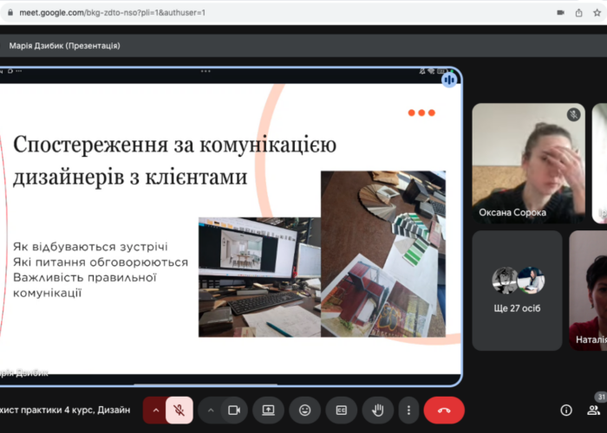Open more options three-dot menu
Image resolution: width=607 pixels, height=433 pixels.
click(x=408, y=410)
